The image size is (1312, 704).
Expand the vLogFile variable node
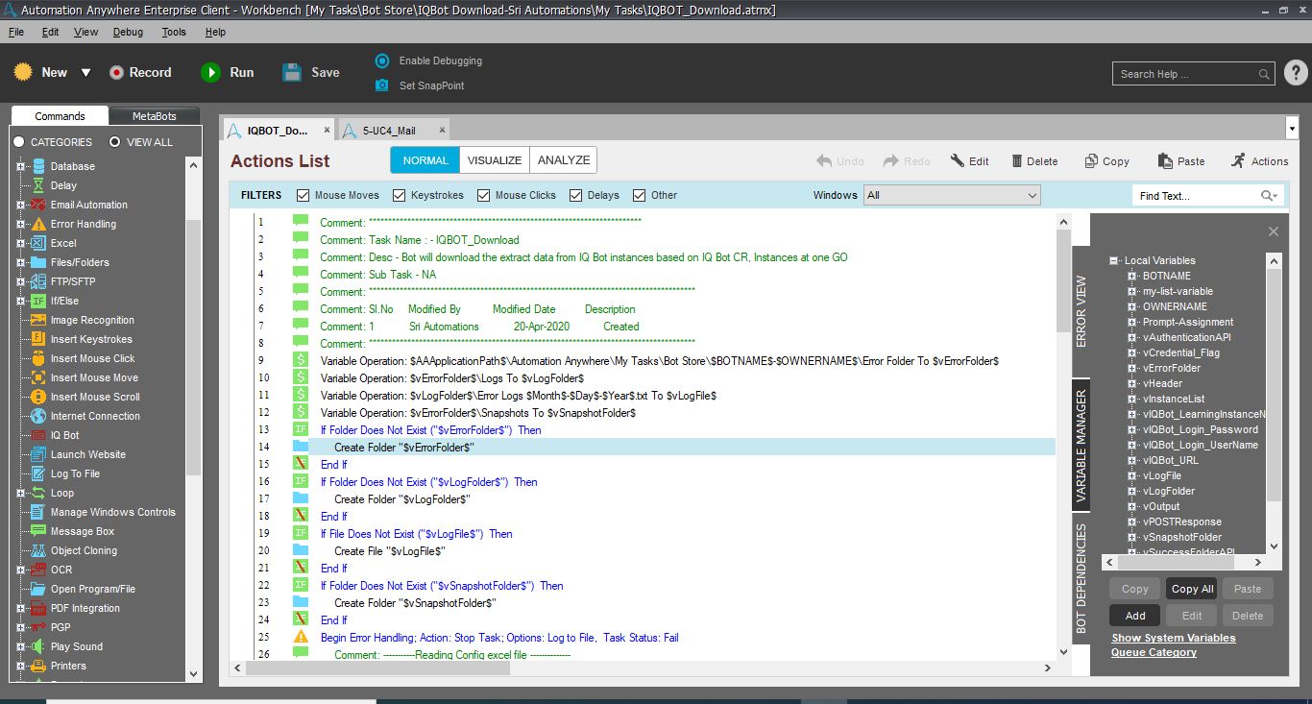pos(1131,475)
